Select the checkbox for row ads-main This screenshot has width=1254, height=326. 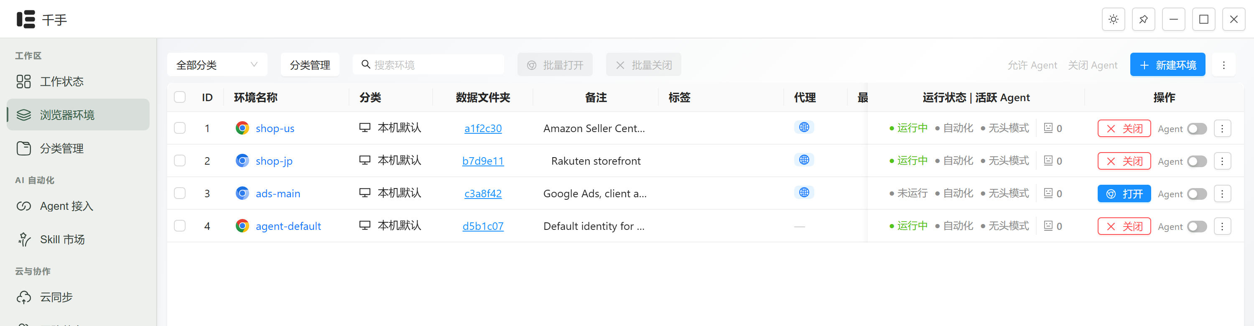tap(180, 193)
